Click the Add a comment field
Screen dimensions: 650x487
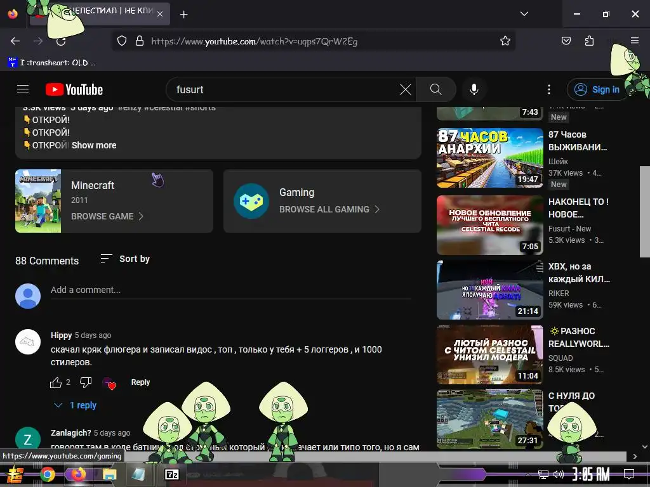click(x=231, y=290)
